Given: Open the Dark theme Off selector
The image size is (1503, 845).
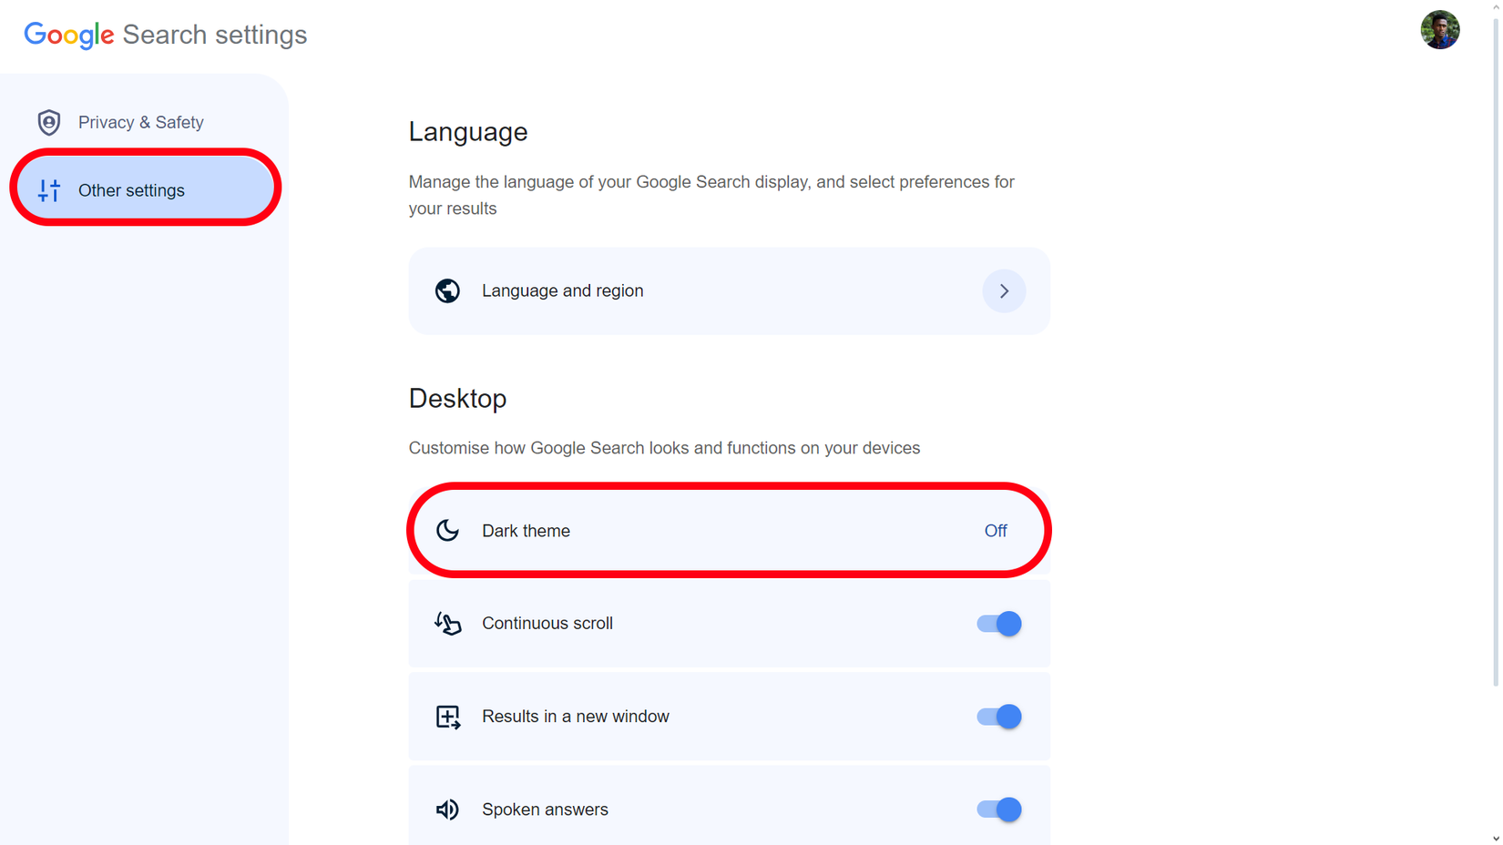Looking at the screenshot, I should tap(995, 531).
